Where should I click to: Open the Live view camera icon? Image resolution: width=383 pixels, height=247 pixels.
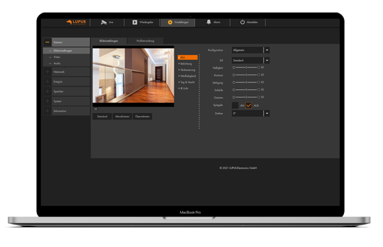[104, 22]
